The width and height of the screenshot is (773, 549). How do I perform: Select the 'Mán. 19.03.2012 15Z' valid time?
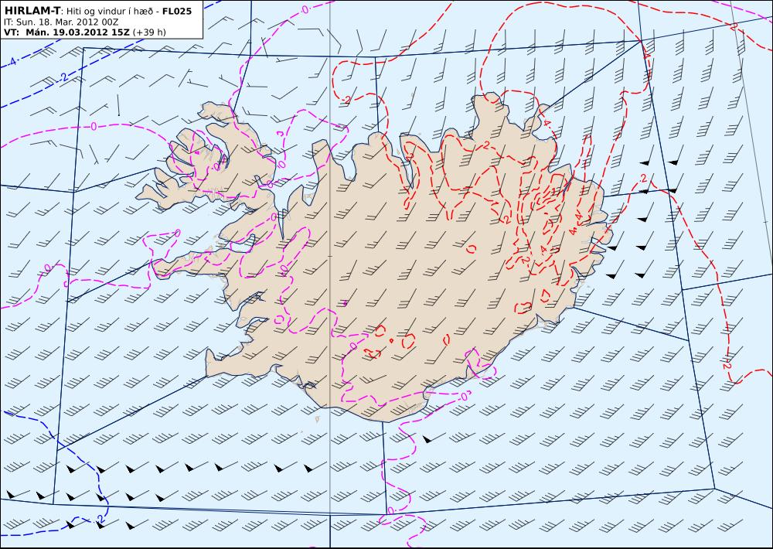click(x=77, y=32)
